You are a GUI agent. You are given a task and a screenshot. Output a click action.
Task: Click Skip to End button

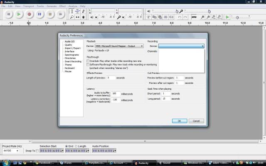60,14
